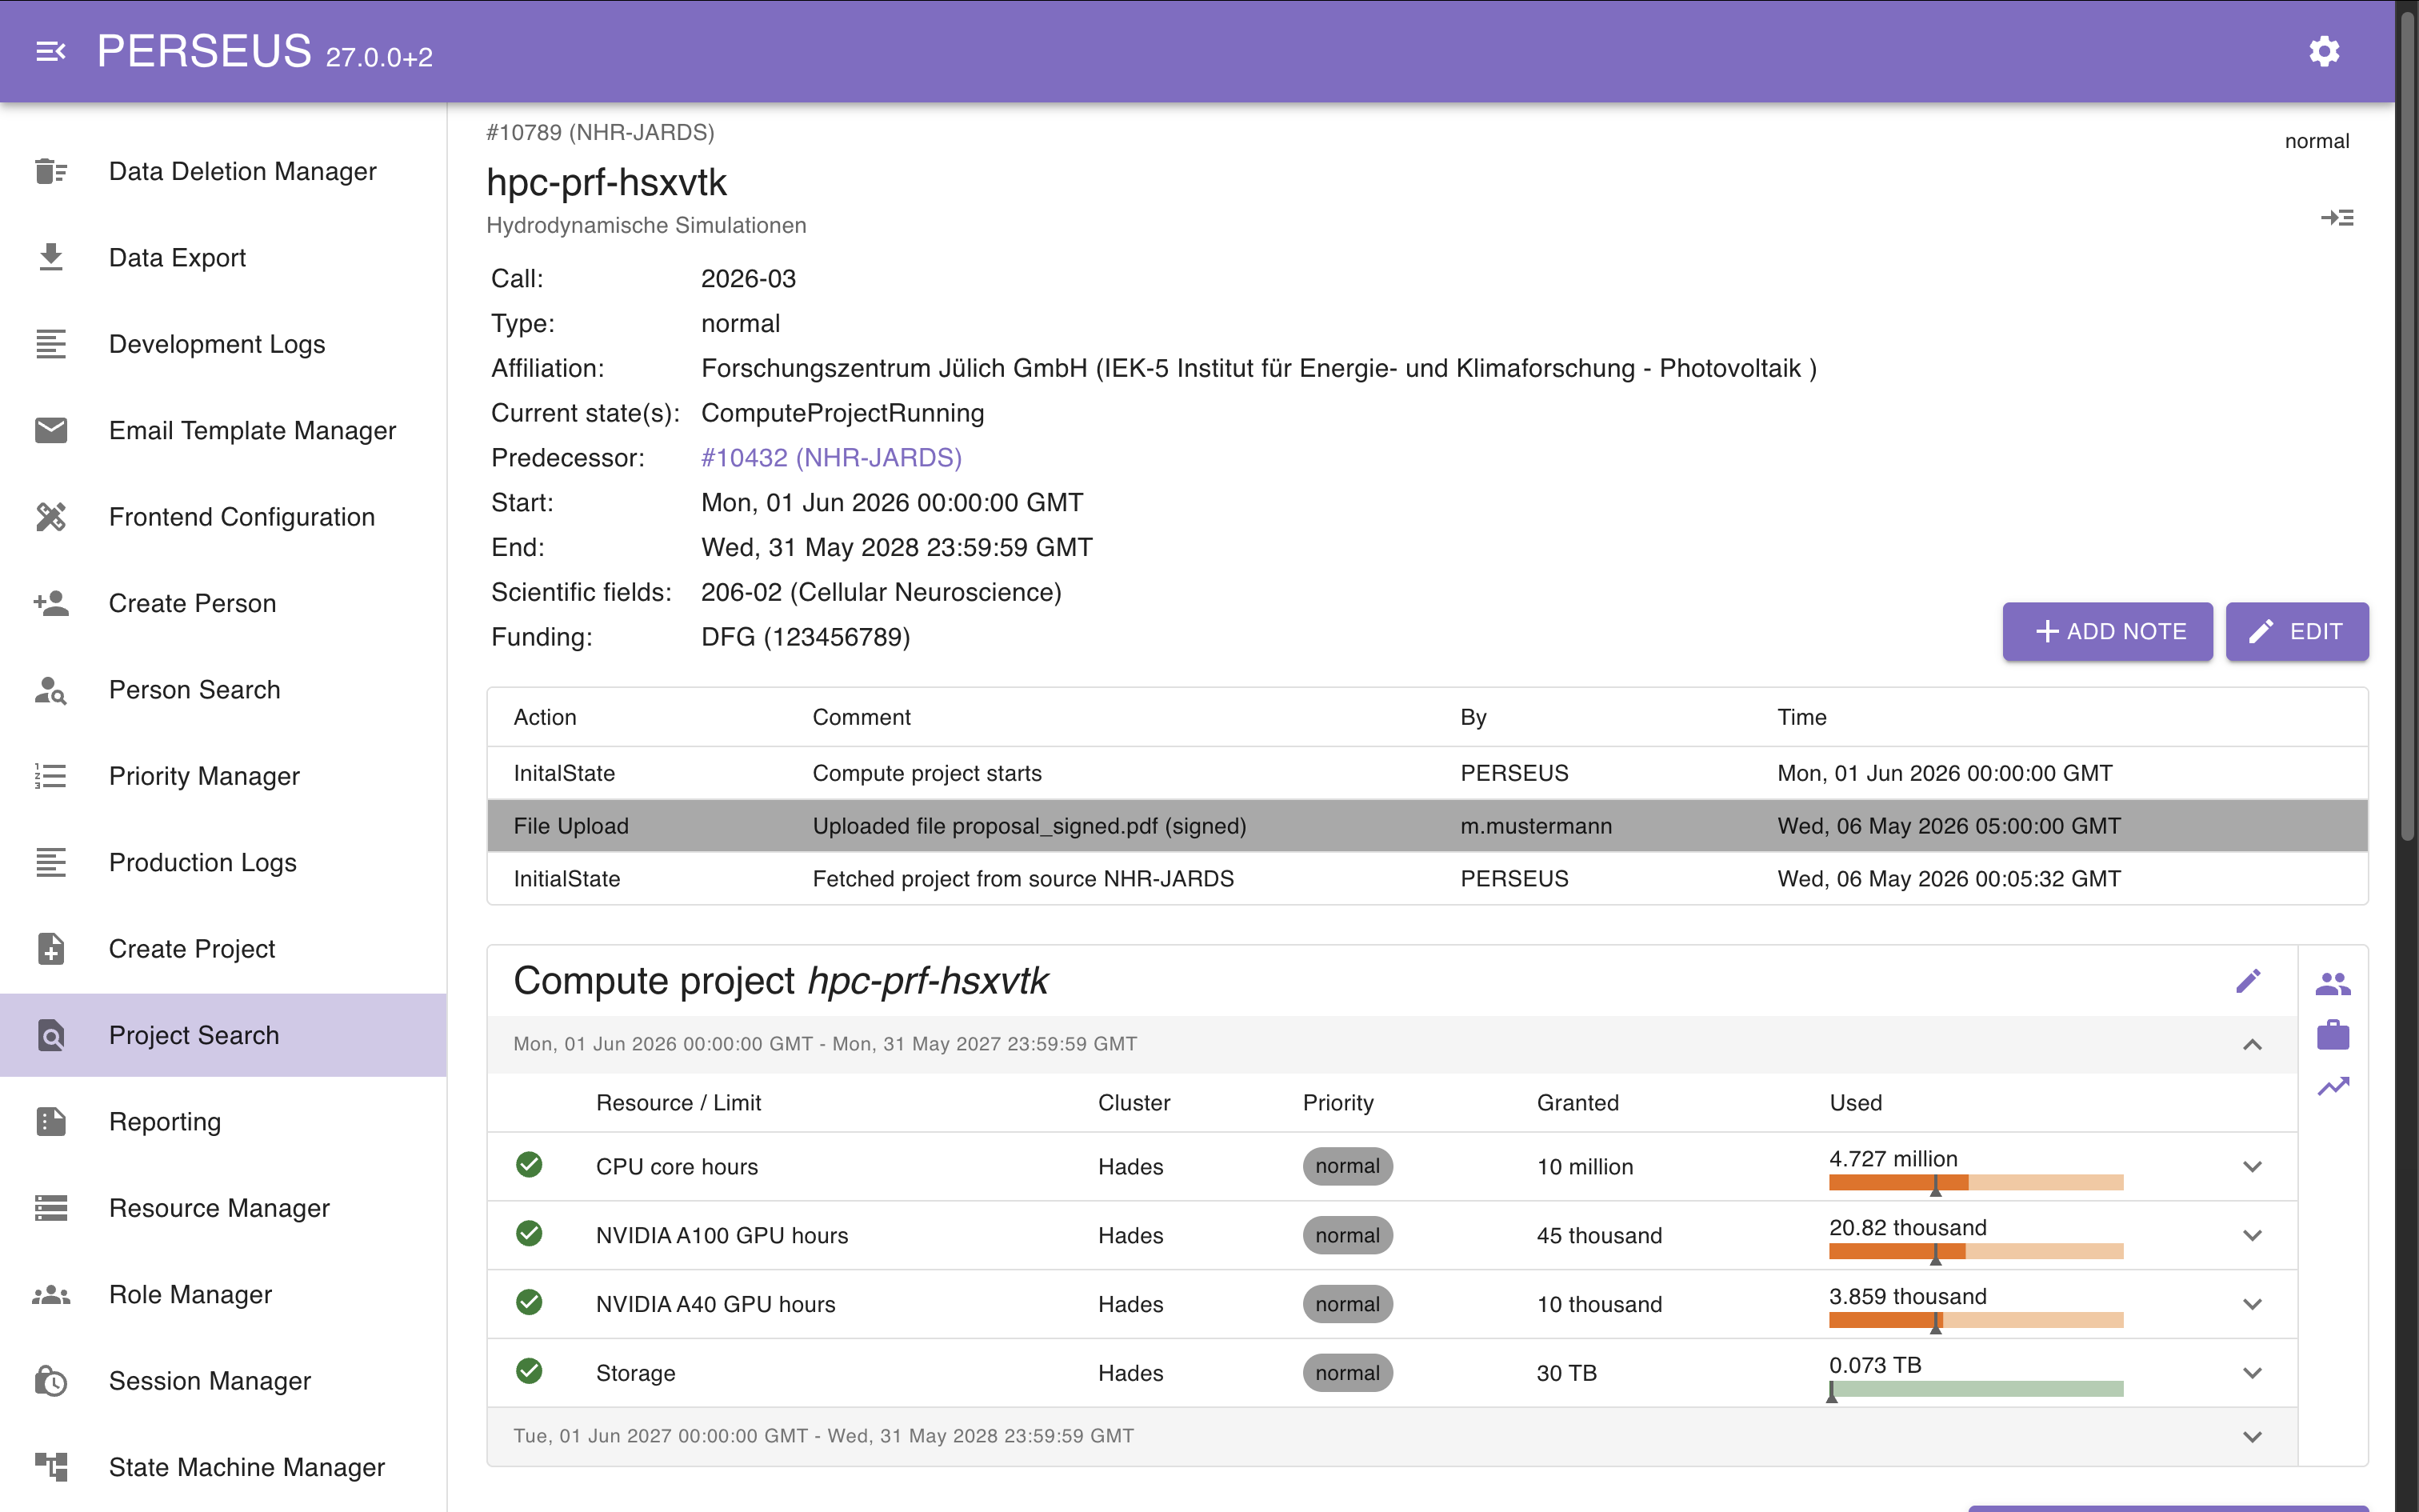This screenshot has height=1512, width=2419.
Task: Go to Resource Manager in the sidebar
Action: pyautogui.click(x=224, y=1208)
